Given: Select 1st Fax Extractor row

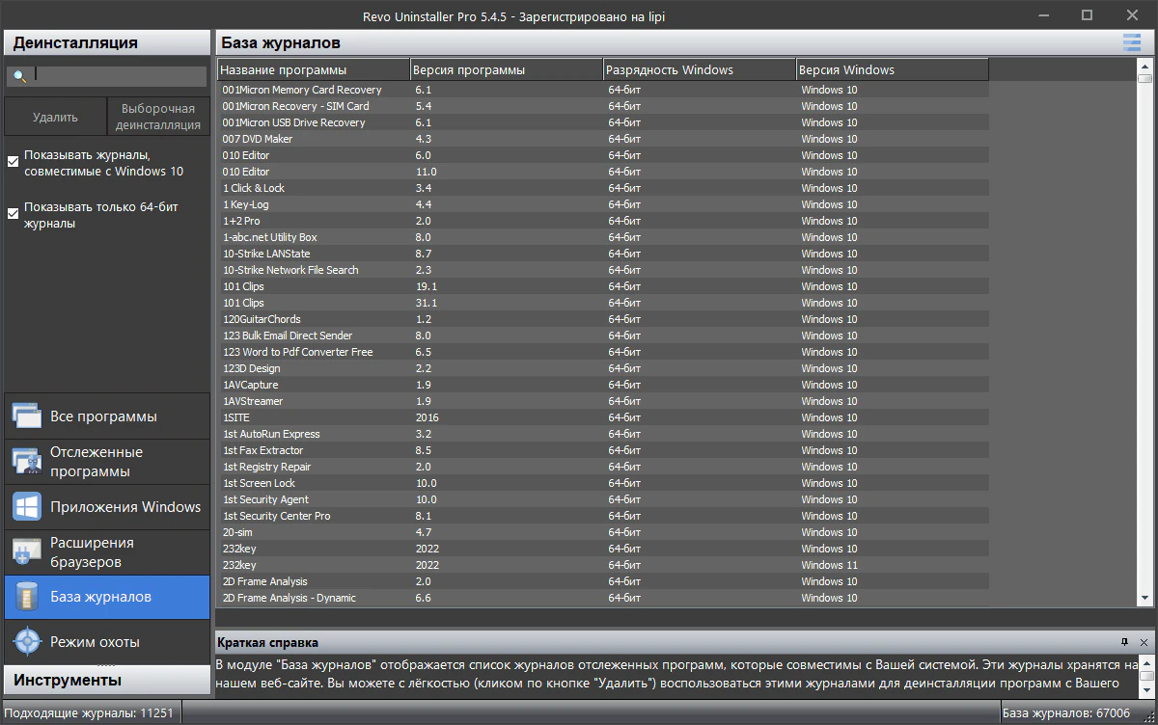Looking at the screenshot, I should coord(603,450).
